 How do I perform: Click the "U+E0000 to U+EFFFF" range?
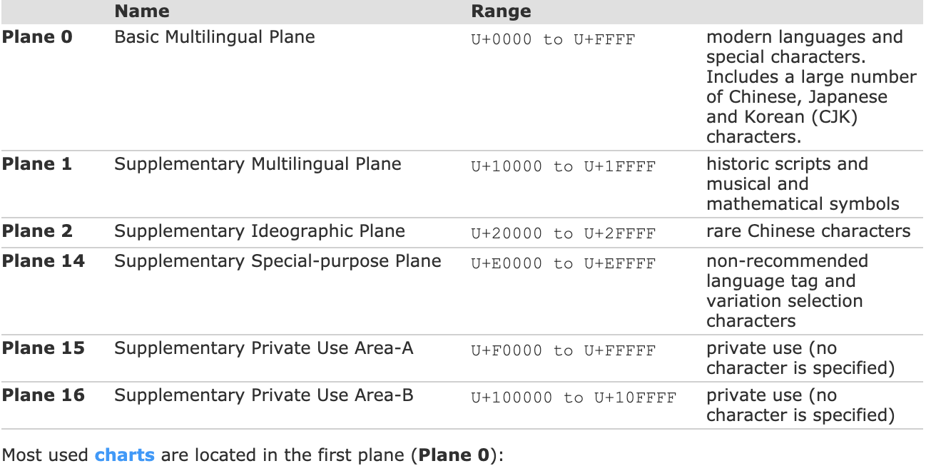[x=563, y=264]
